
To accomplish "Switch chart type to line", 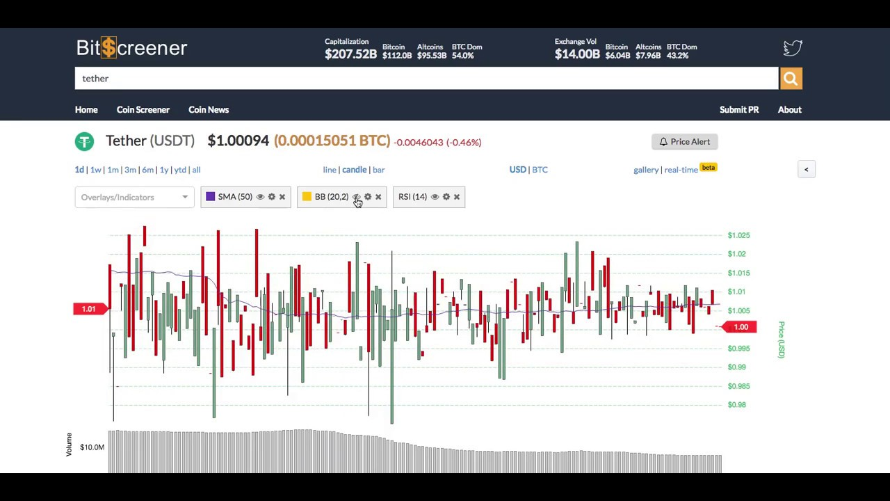I will click(330, 170).
